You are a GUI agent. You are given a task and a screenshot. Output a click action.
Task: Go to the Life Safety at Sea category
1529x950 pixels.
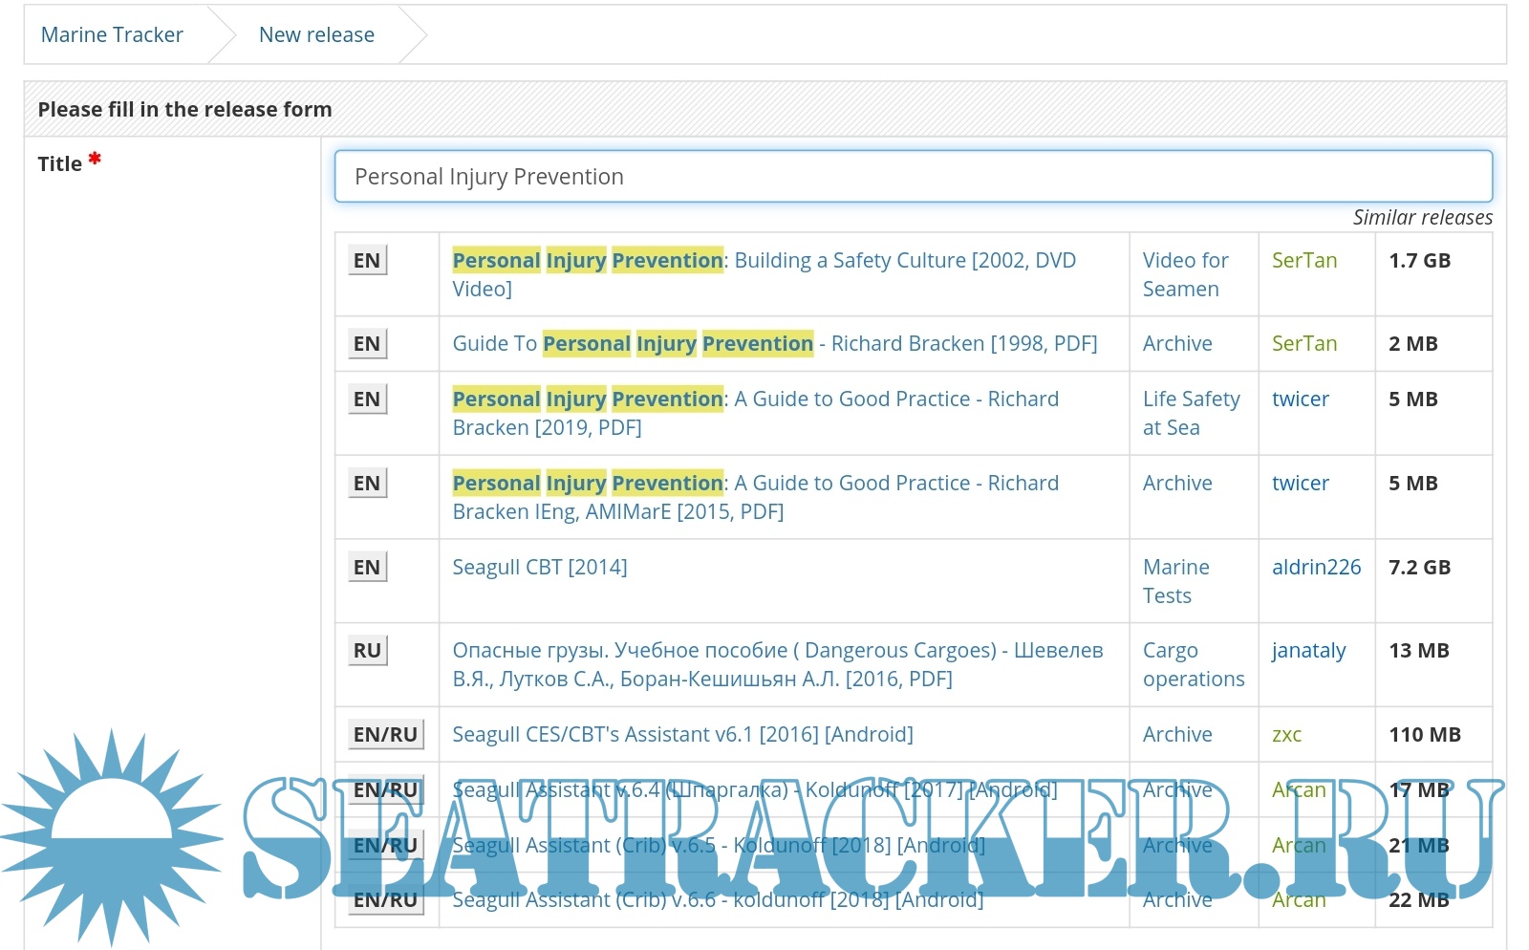(1191, 413)
